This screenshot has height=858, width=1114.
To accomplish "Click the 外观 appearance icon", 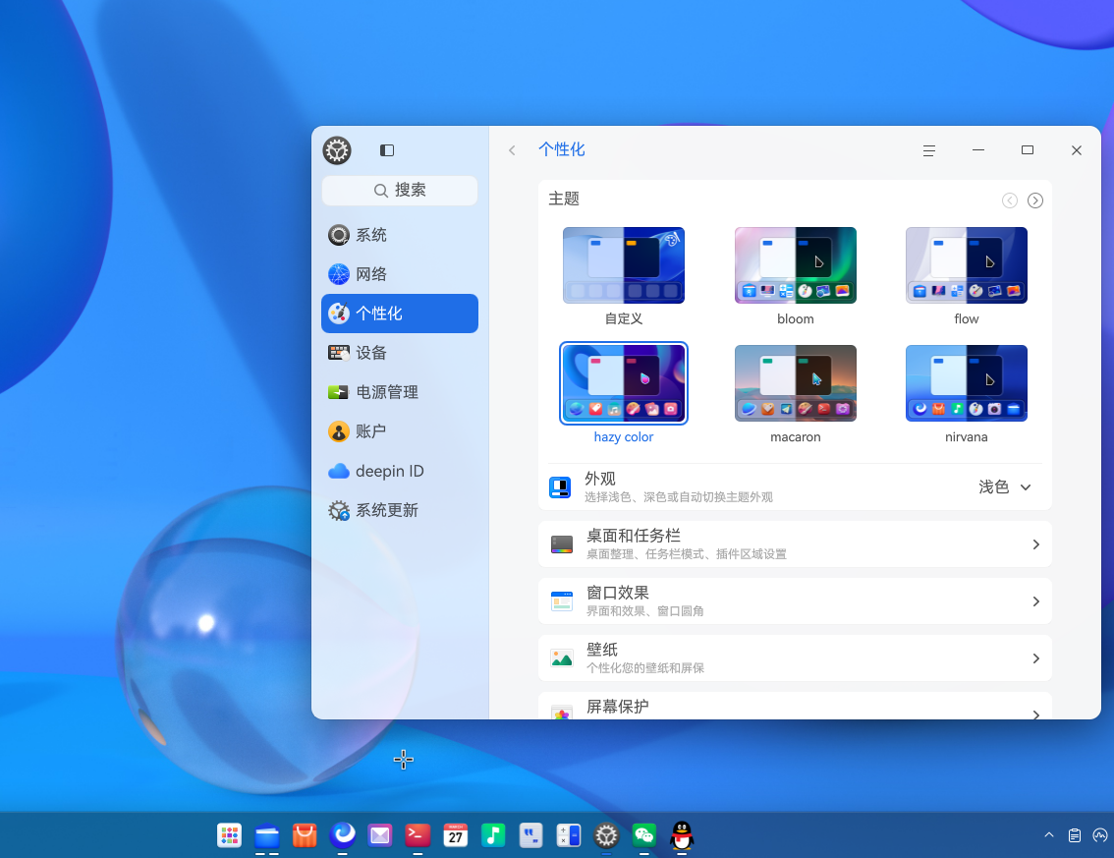I will (x=560, y=486).
